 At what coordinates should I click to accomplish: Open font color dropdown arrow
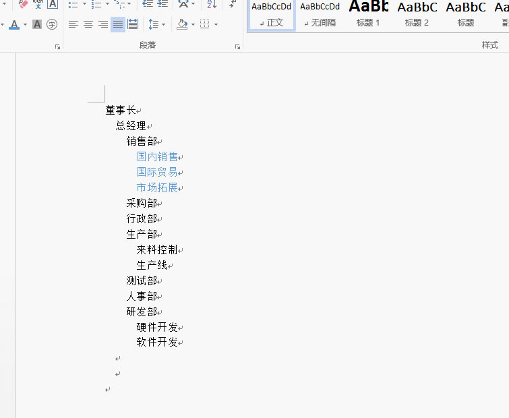(x=25, y=25)
